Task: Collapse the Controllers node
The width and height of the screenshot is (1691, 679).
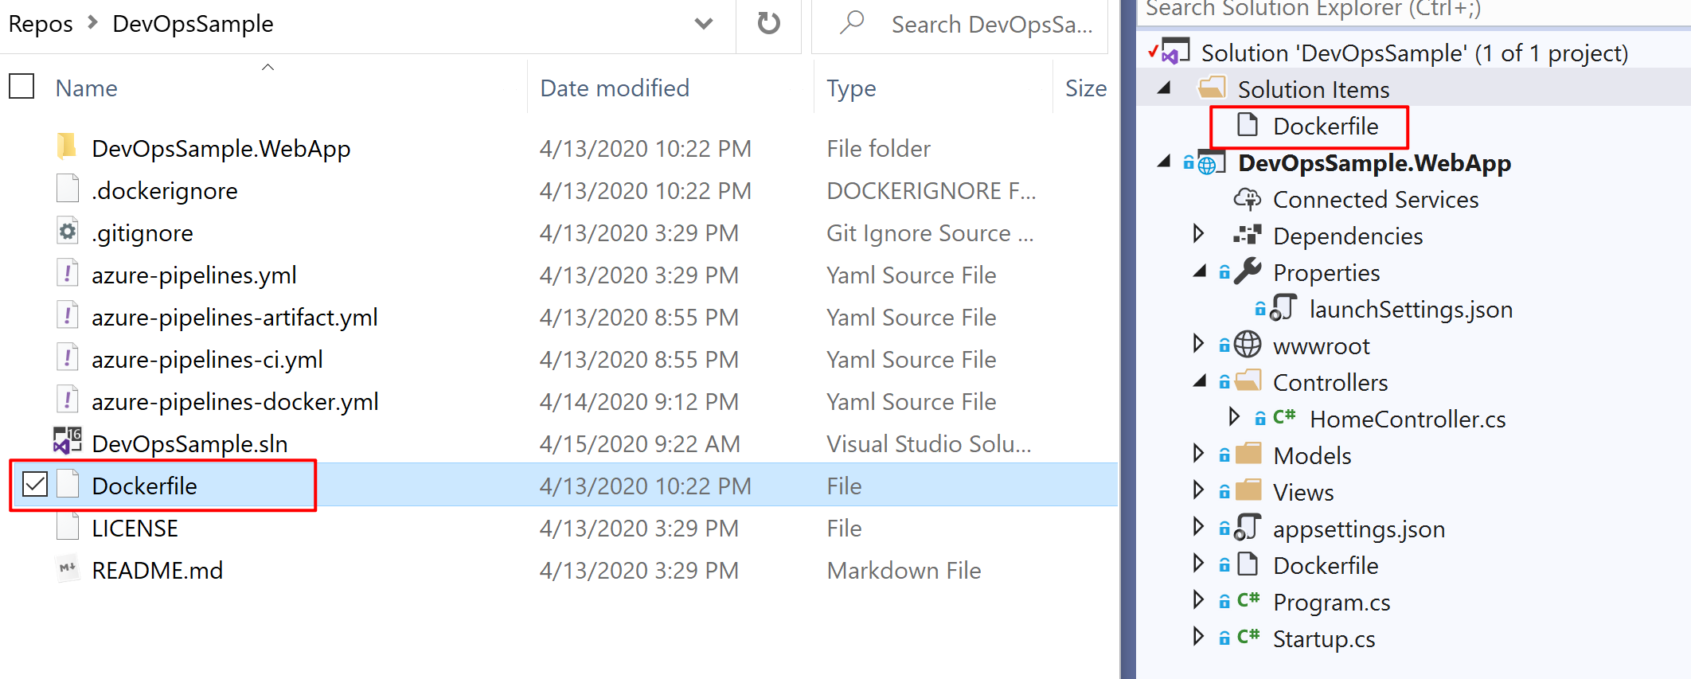Action: [x=1200, y=381]
